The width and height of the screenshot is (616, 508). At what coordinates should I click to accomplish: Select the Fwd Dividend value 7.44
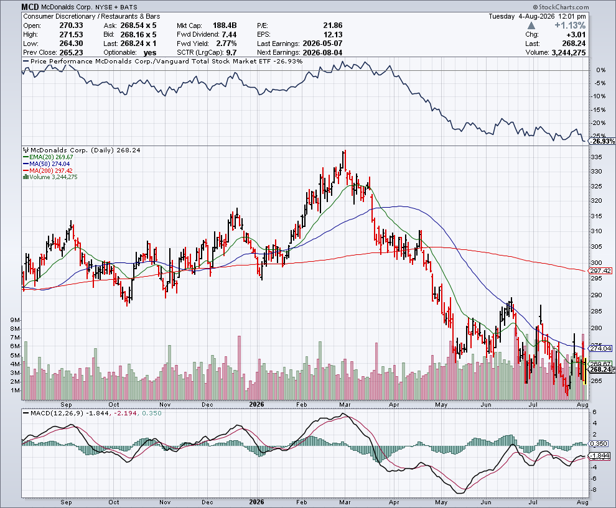(229, 35)
